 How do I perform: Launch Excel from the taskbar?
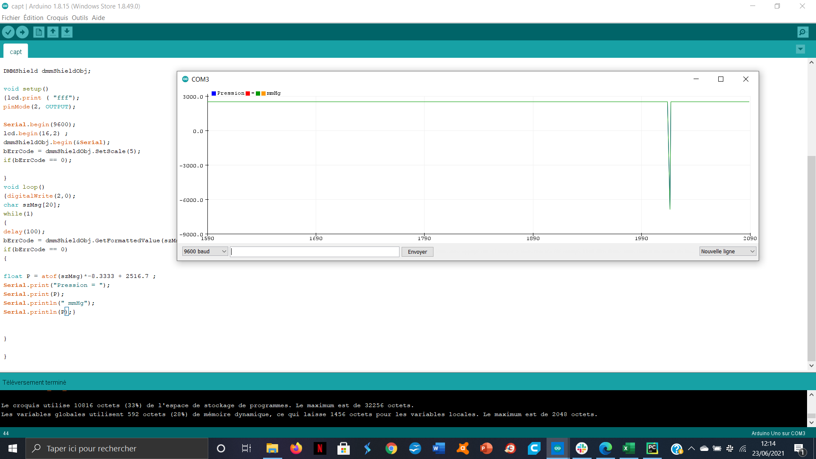(x=629, y=448)
